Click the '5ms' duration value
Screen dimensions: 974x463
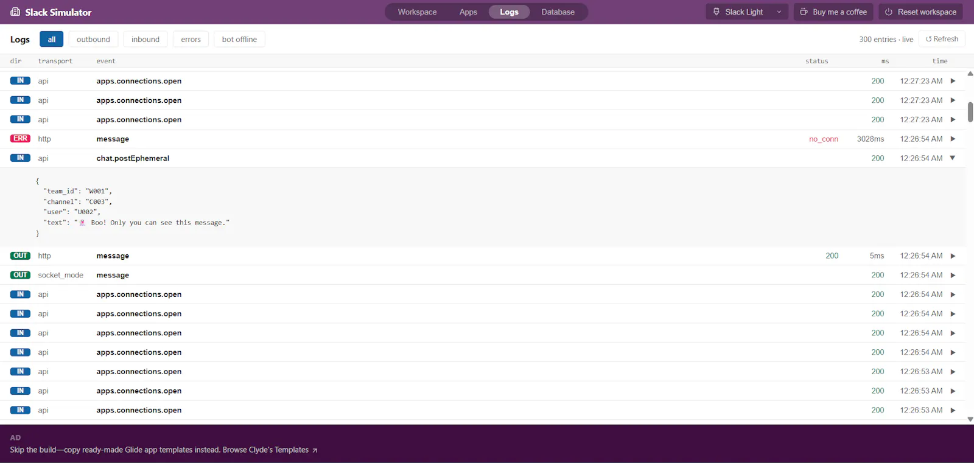pos(877,256)
